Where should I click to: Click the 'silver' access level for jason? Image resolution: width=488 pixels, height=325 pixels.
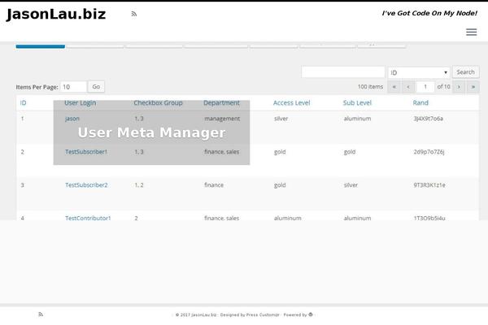click(x=281, y=119)
